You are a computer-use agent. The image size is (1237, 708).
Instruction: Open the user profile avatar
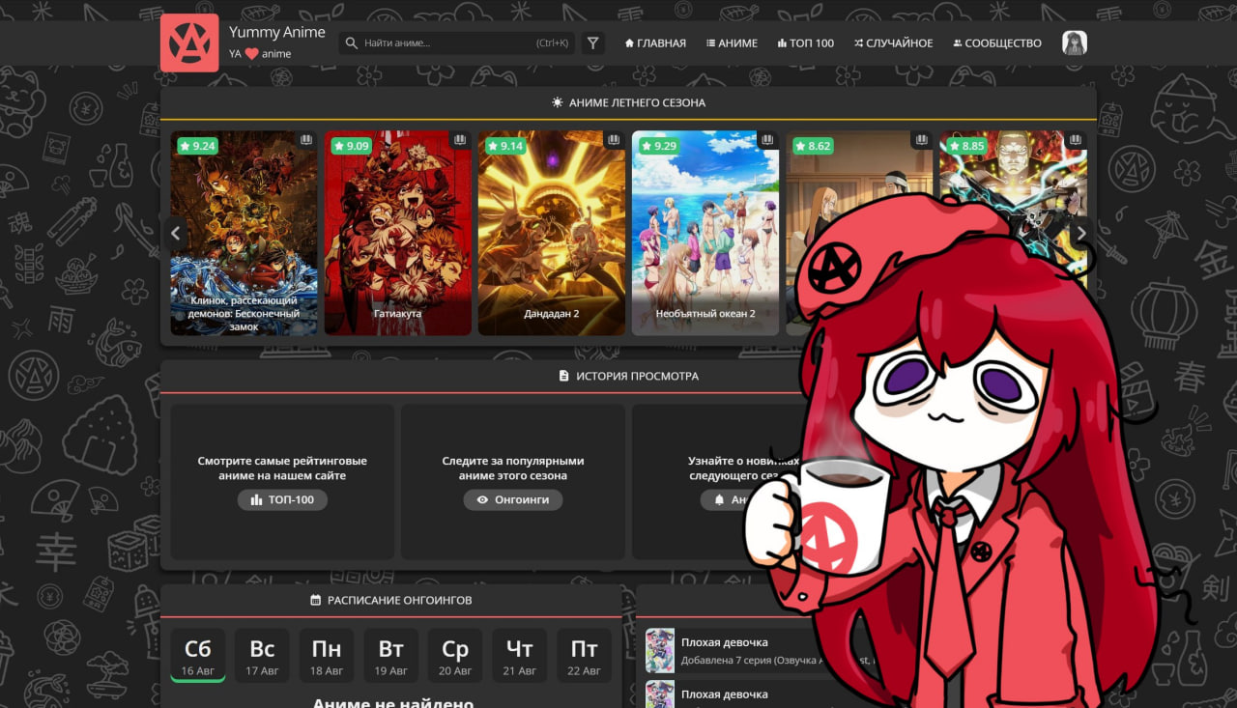[x=1074, y=43]
